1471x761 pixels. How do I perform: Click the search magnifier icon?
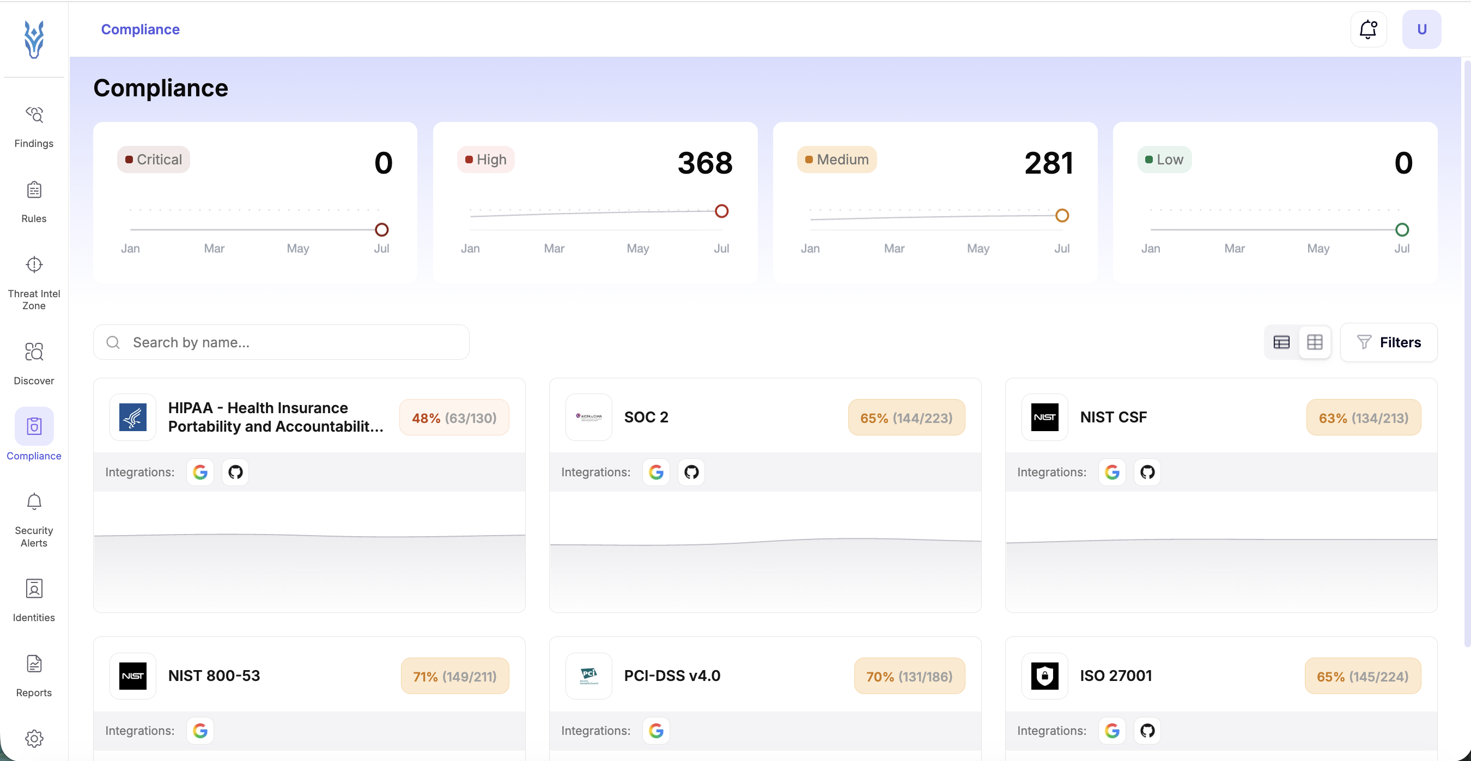[x=113, y=342]
